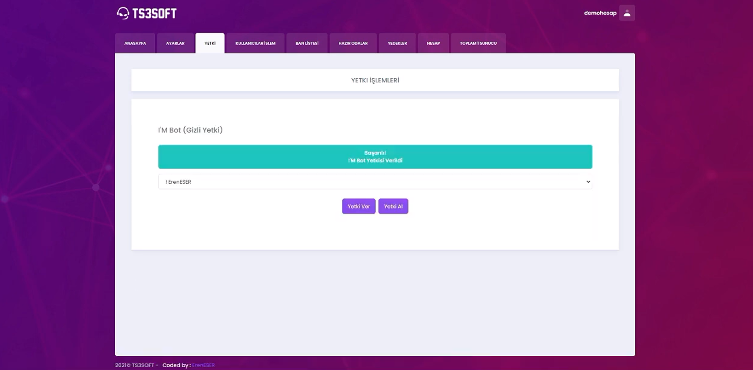Follow the ErenESER footer link

tap(203, 365)
